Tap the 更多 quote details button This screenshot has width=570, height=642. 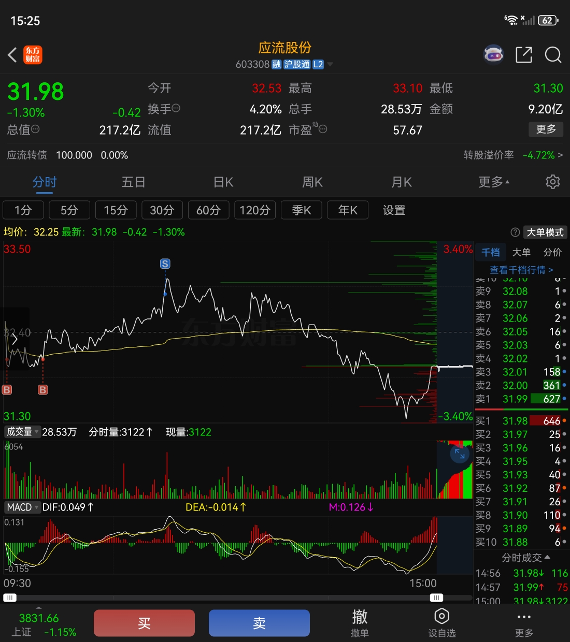coord(546,129)
